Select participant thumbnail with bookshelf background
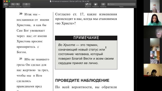 tap(155, 44)
